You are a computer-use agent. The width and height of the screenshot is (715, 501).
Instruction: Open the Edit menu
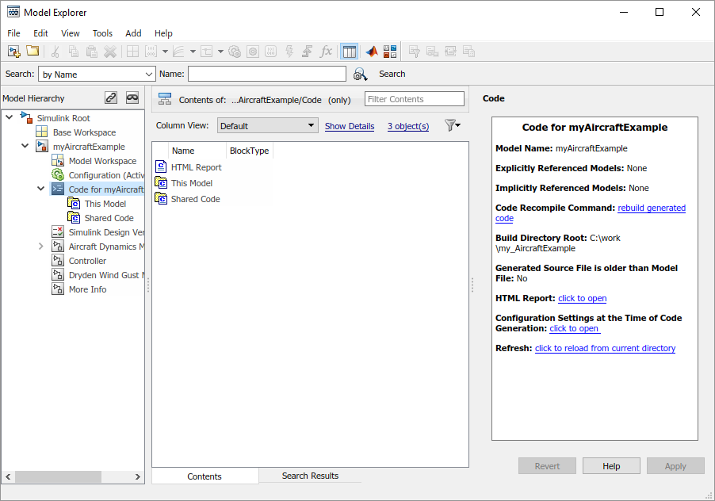point(40,33)
